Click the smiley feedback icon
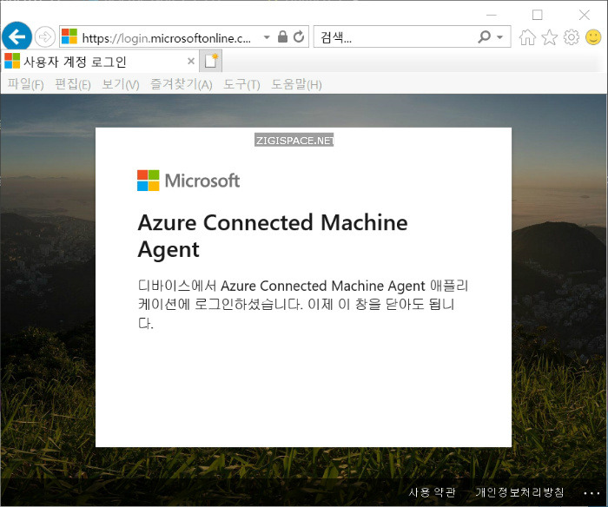Image resolution: width=608 pixels, height=507 pixels. tap(593, 37)
